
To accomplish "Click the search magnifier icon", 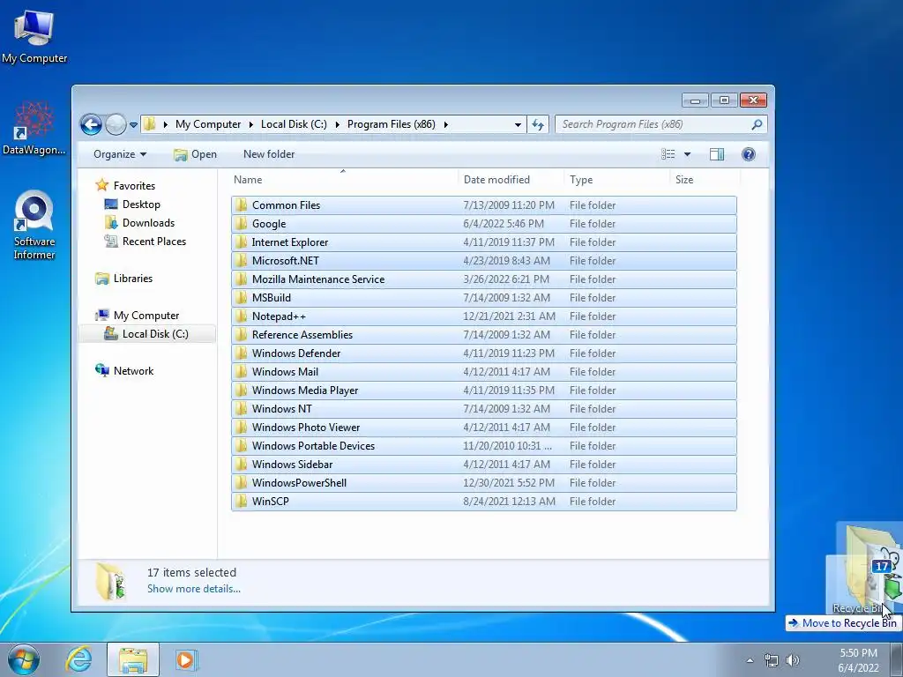I will (757, 124).
